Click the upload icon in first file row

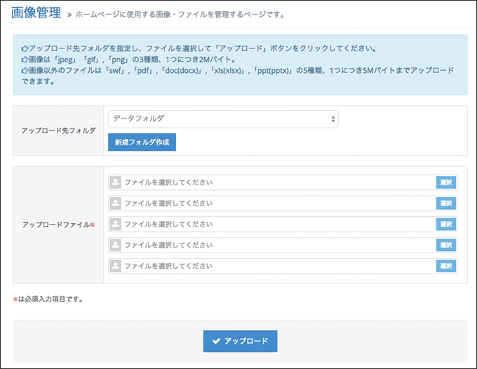[115, 182]
